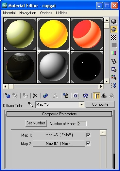Click the Map #5 name field

click(x=58, y=104)
